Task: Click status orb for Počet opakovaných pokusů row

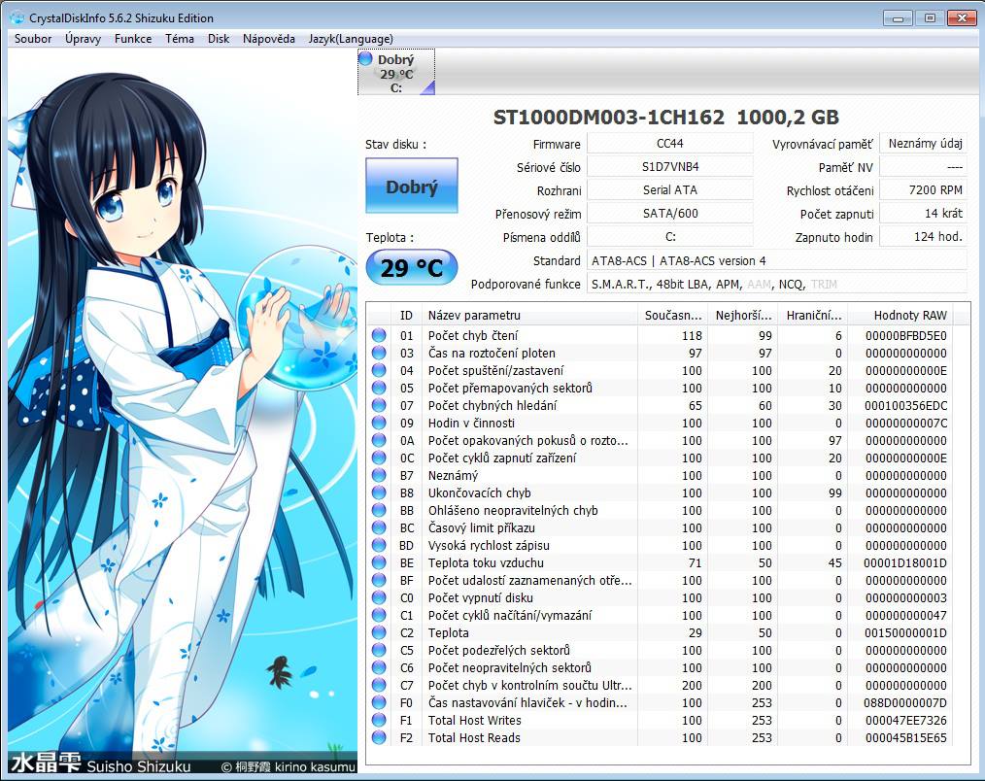Action: click(x=379, y=440)
